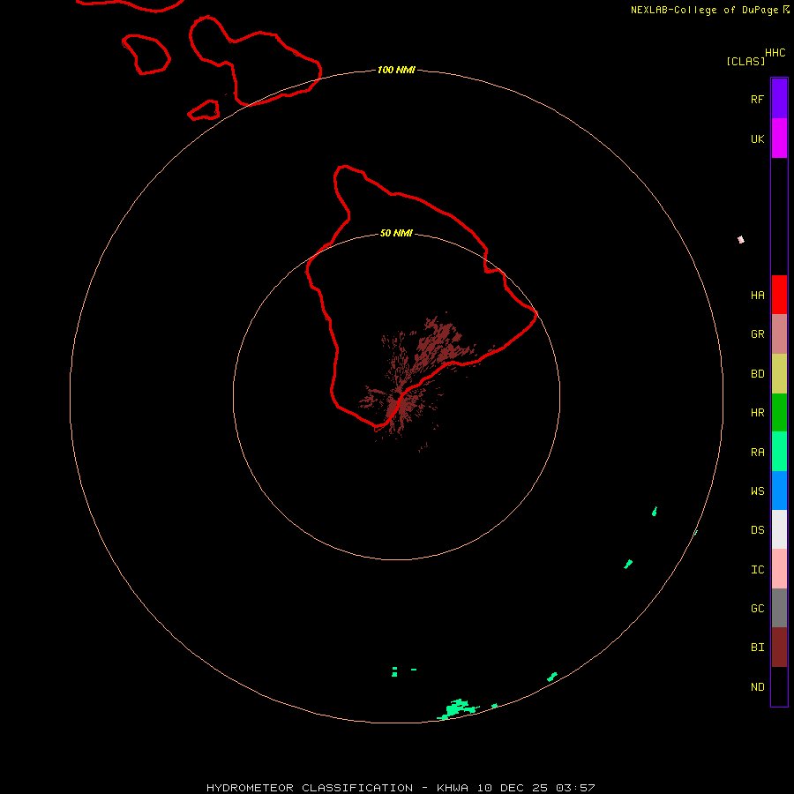The height and width of the screenshot is (794, 794).
Task: Click the large green rain echo near the south ring edge
Action: (x=458, y=708)
